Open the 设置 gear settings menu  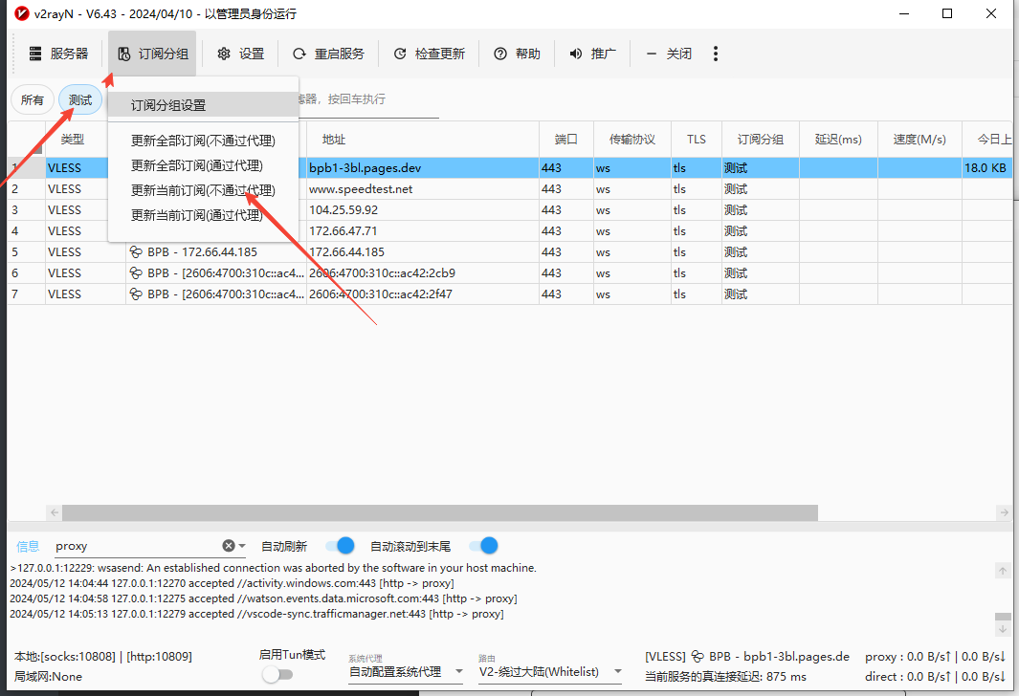pos(224,54)
